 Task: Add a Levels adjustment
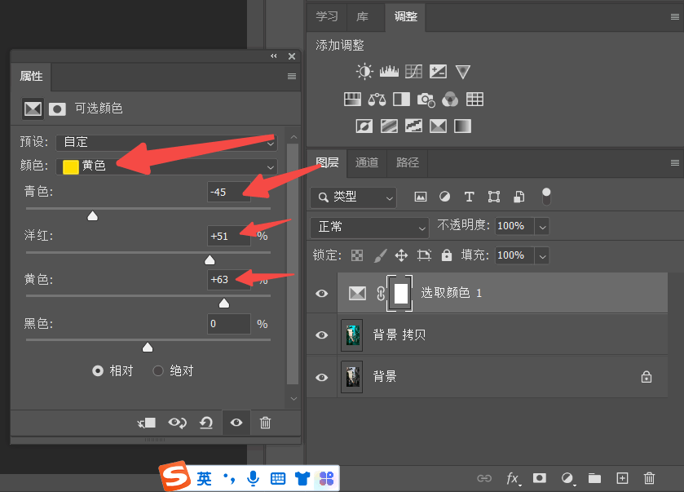(389, 72)
